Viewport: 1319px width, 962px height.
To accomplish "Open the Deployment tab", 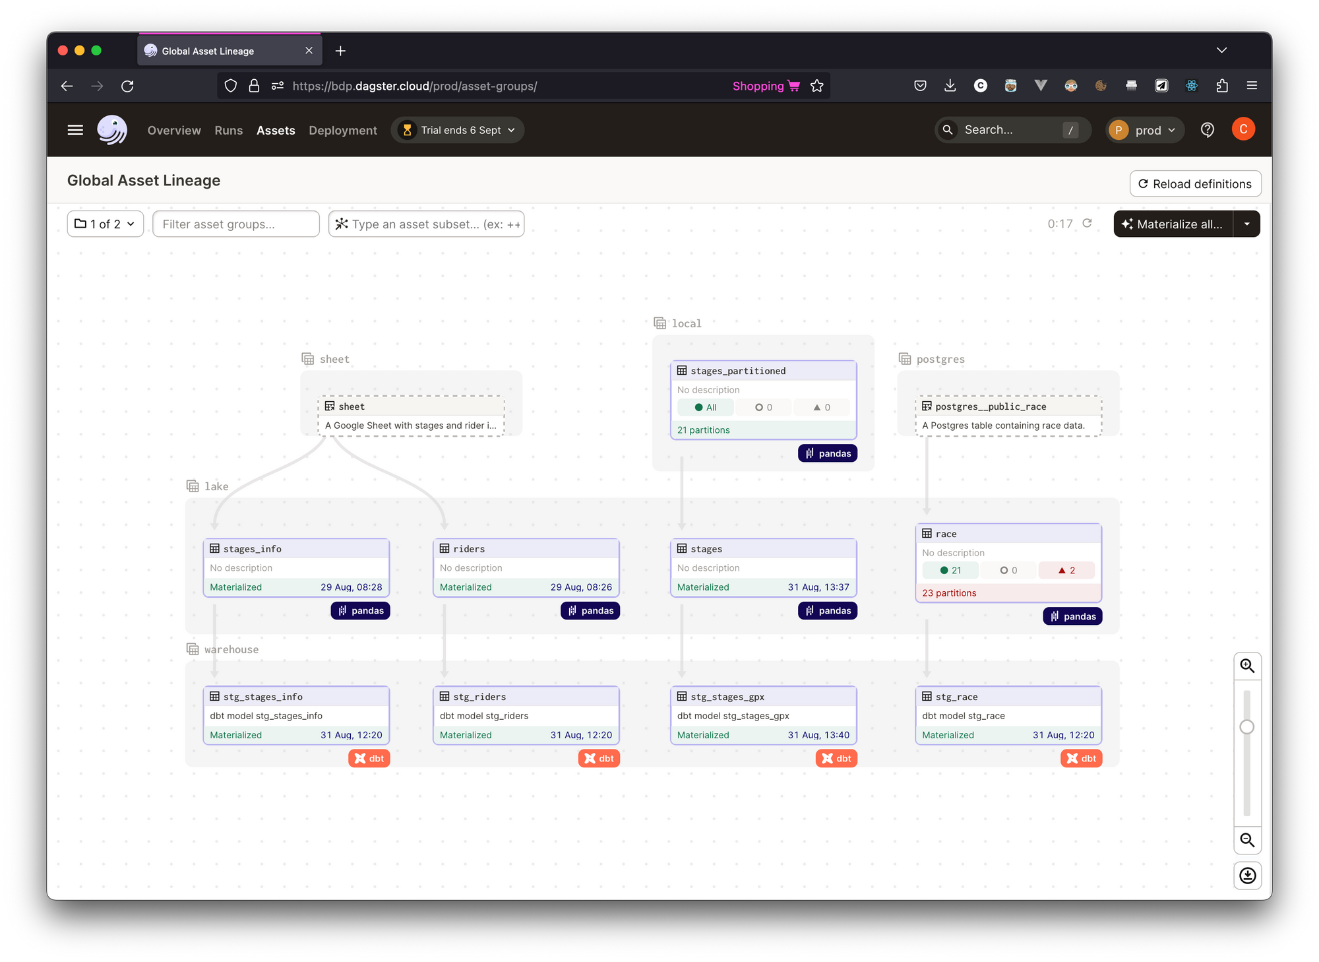I will 343,131.
